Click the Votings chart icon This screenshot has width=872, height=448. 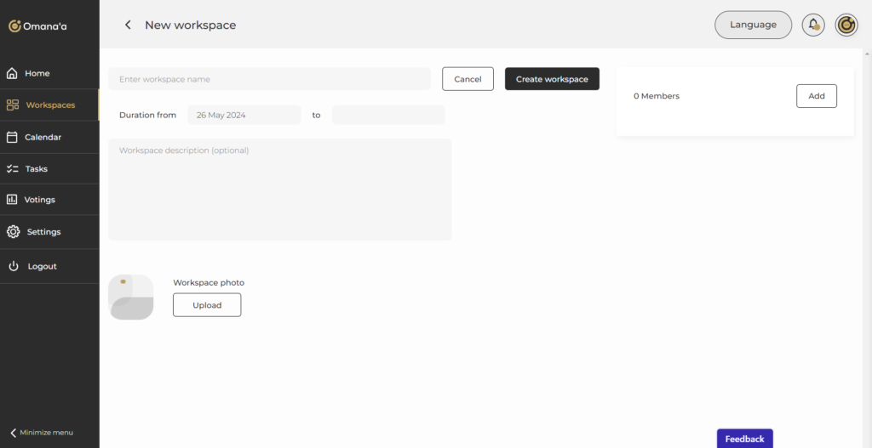(12, 200)
